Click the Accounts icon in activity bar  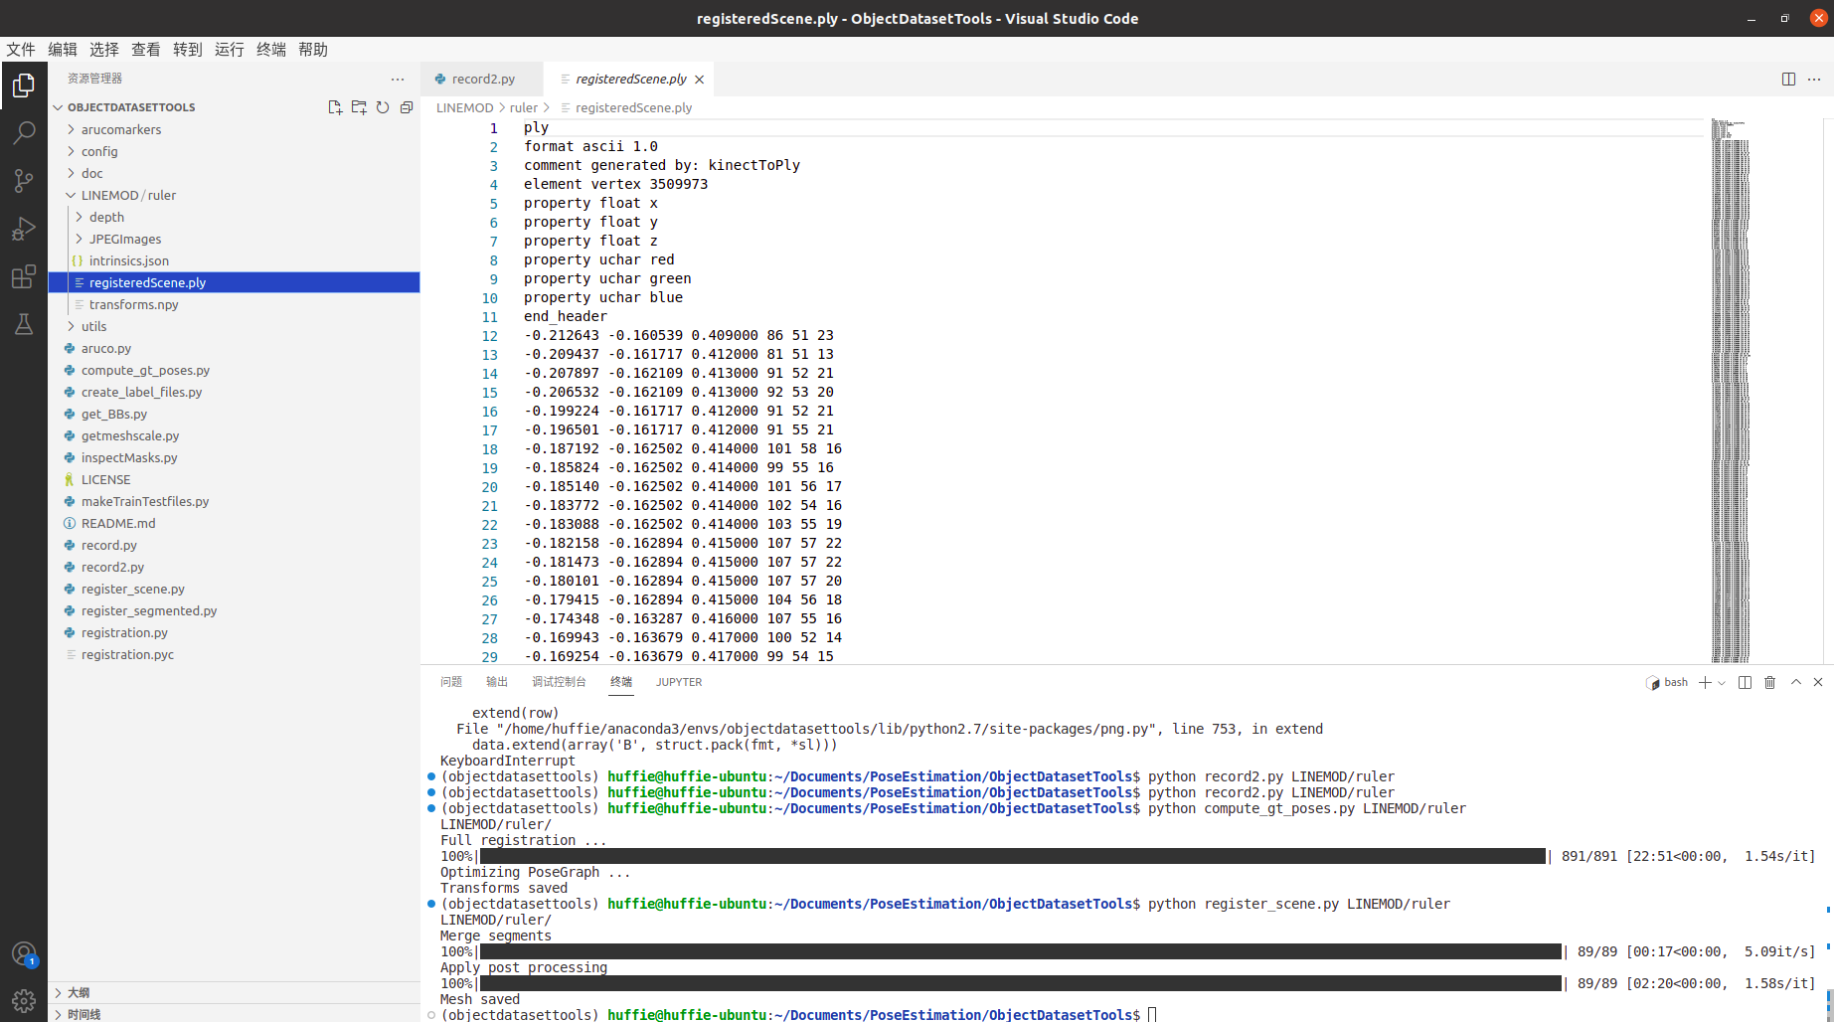[x=24, y=952]
